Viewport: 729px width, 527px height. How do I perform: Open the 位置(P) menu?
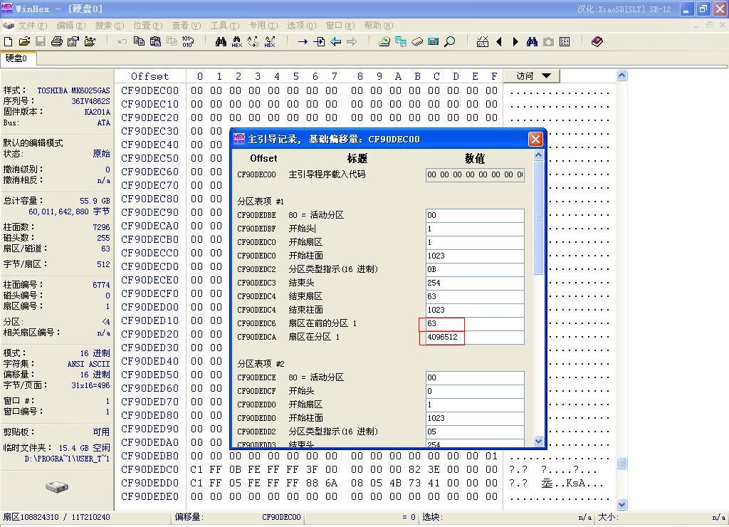click(x=148, y=26)
